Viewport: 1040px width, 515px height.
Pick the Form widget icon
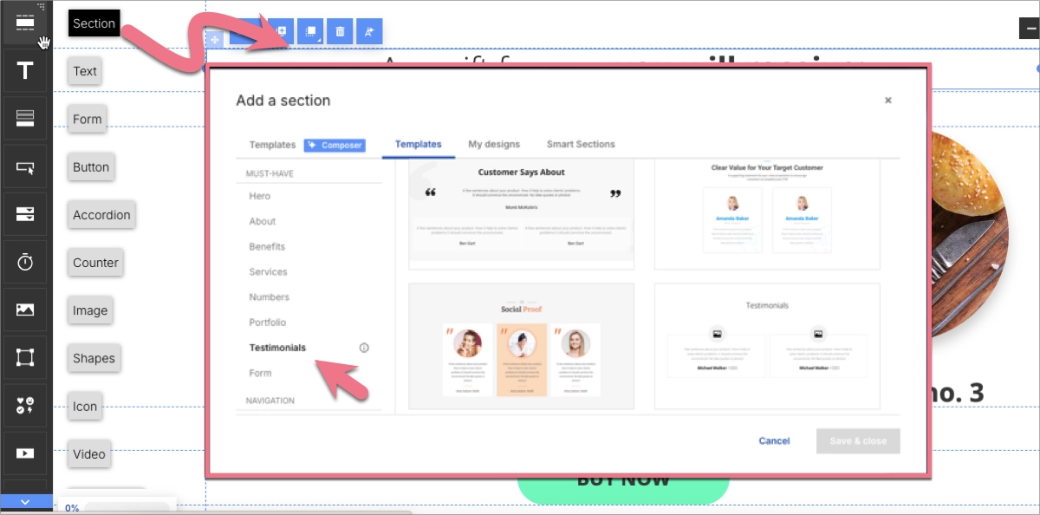point(25,119)
